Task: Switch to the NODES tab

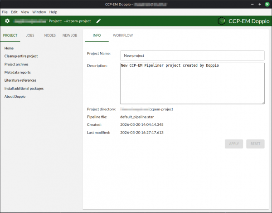Action: point(50,35)
